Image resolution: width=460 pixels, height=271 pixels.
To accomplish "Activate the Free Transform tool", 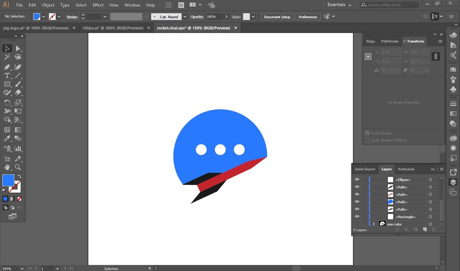I will click(18, 111).
